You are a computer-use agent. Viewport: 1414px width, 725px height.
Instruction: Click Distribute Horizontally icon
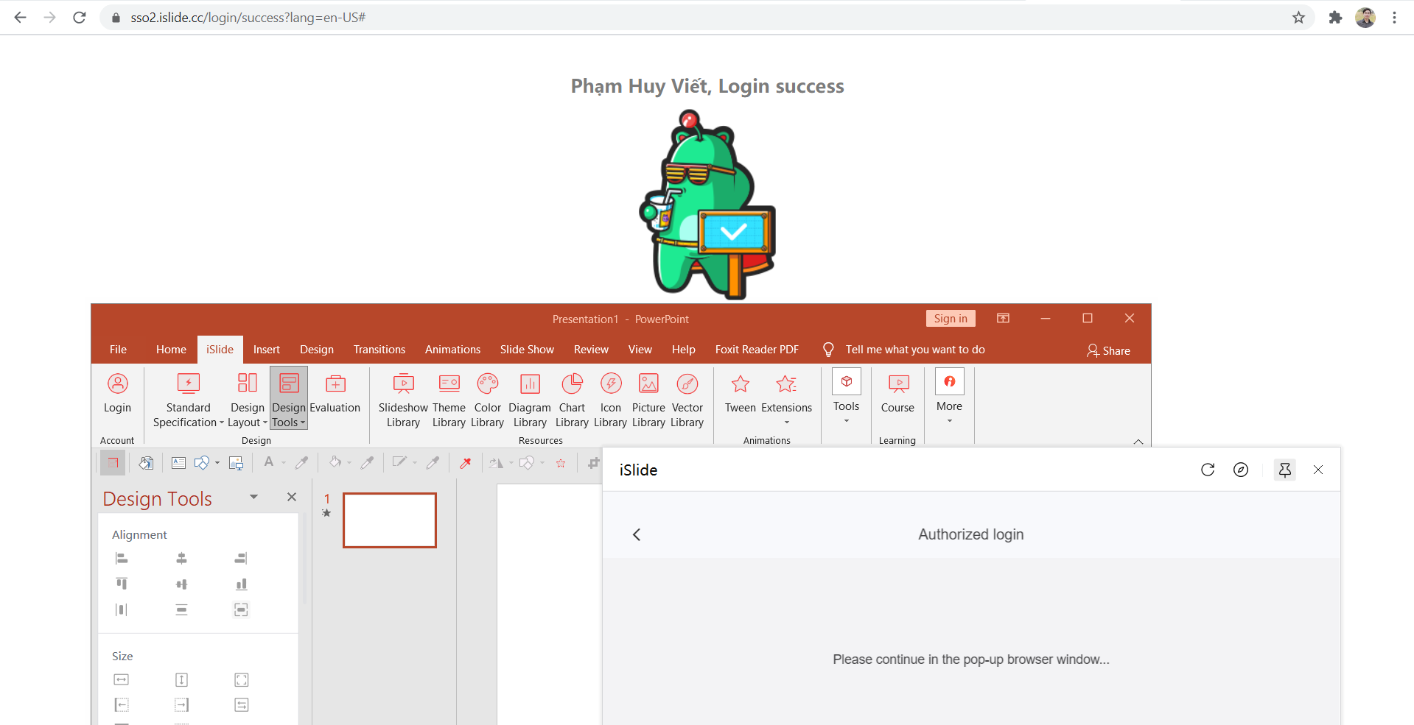click(x=122, y=609)
